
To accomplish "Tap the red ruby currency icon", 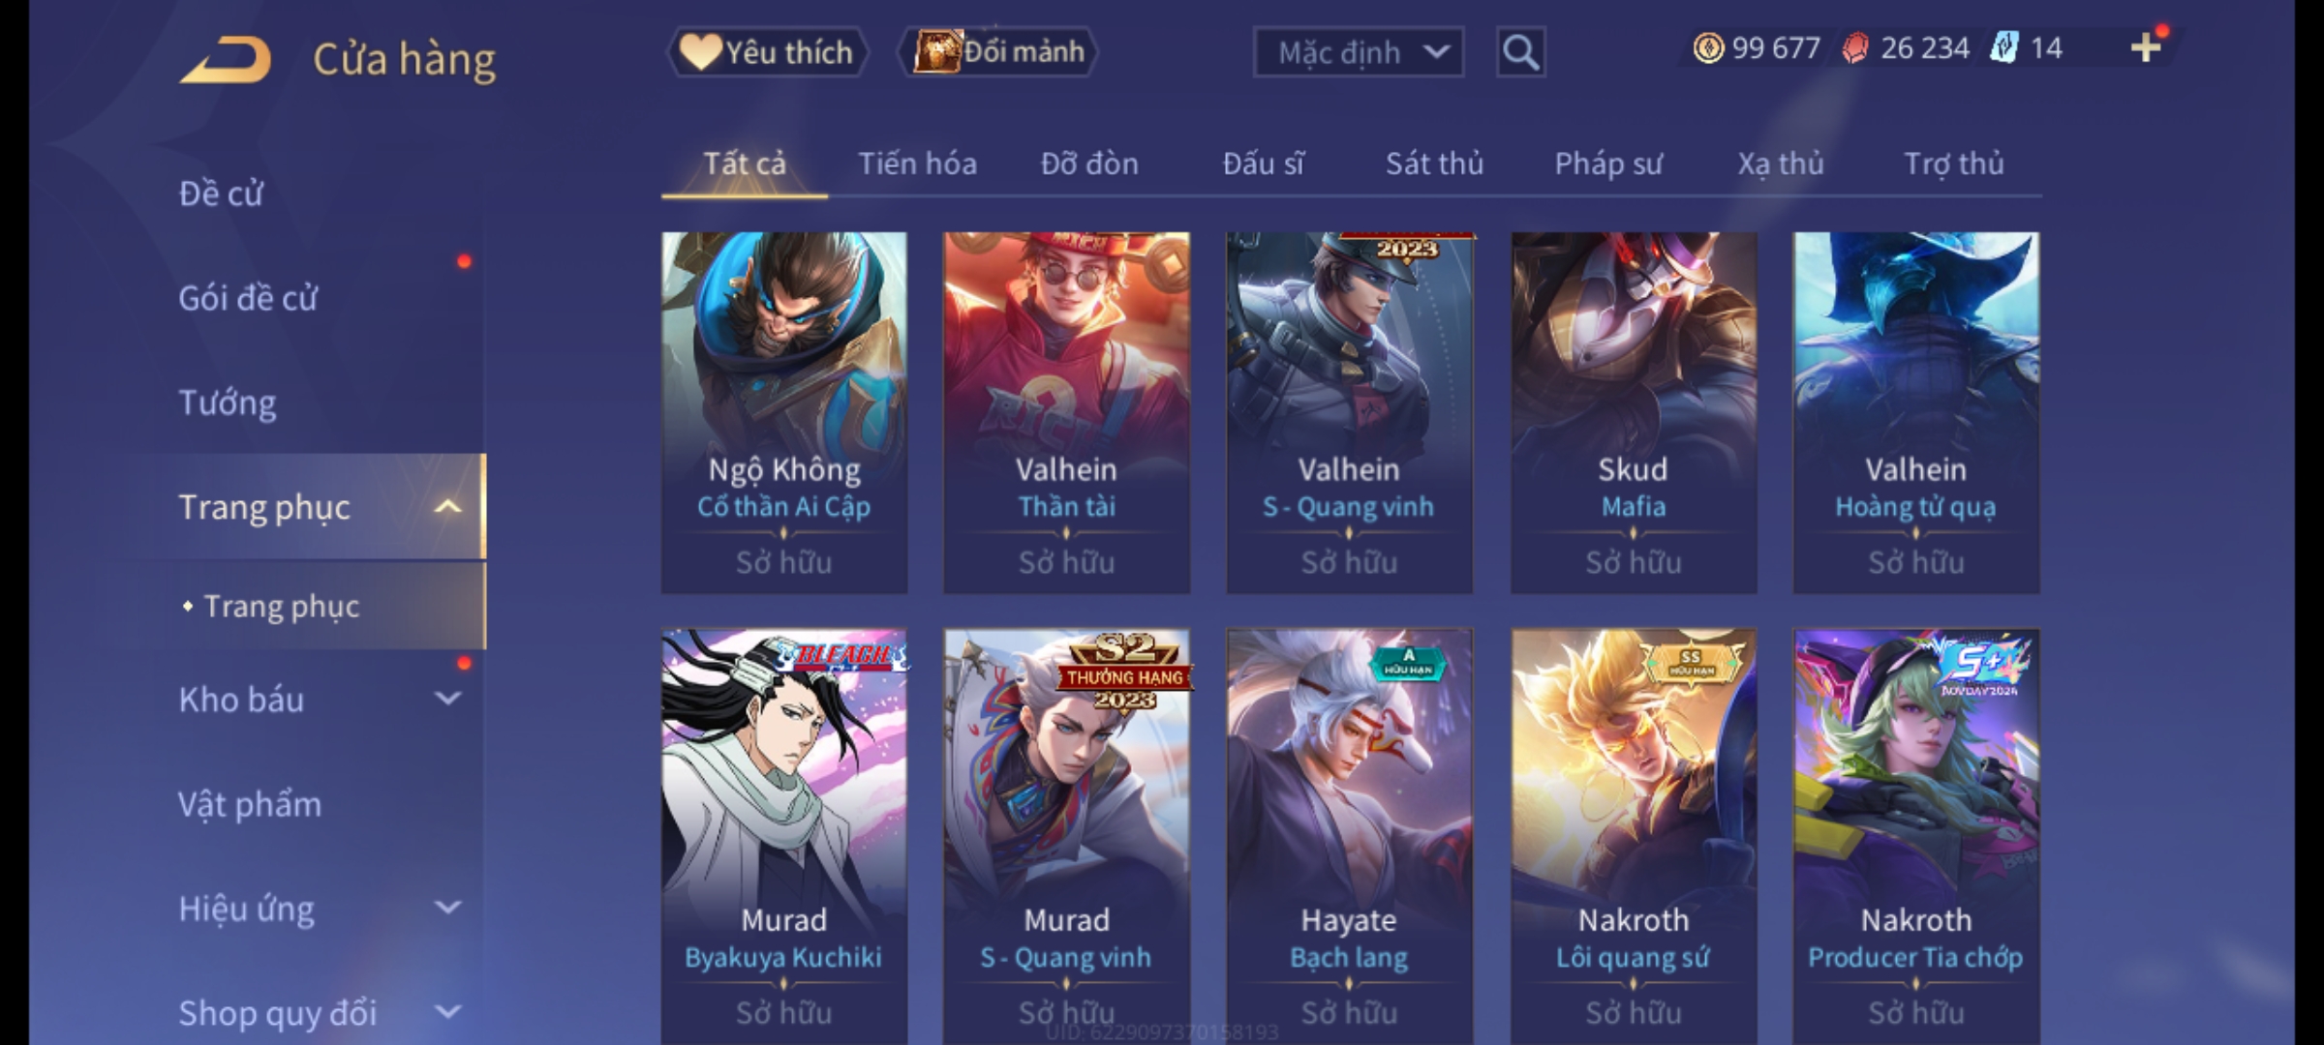I will coord(1855,48).
